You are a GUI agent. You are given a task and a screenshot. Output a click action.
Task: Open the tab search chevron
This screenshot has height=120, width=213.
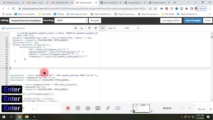[x=188, y=2]
